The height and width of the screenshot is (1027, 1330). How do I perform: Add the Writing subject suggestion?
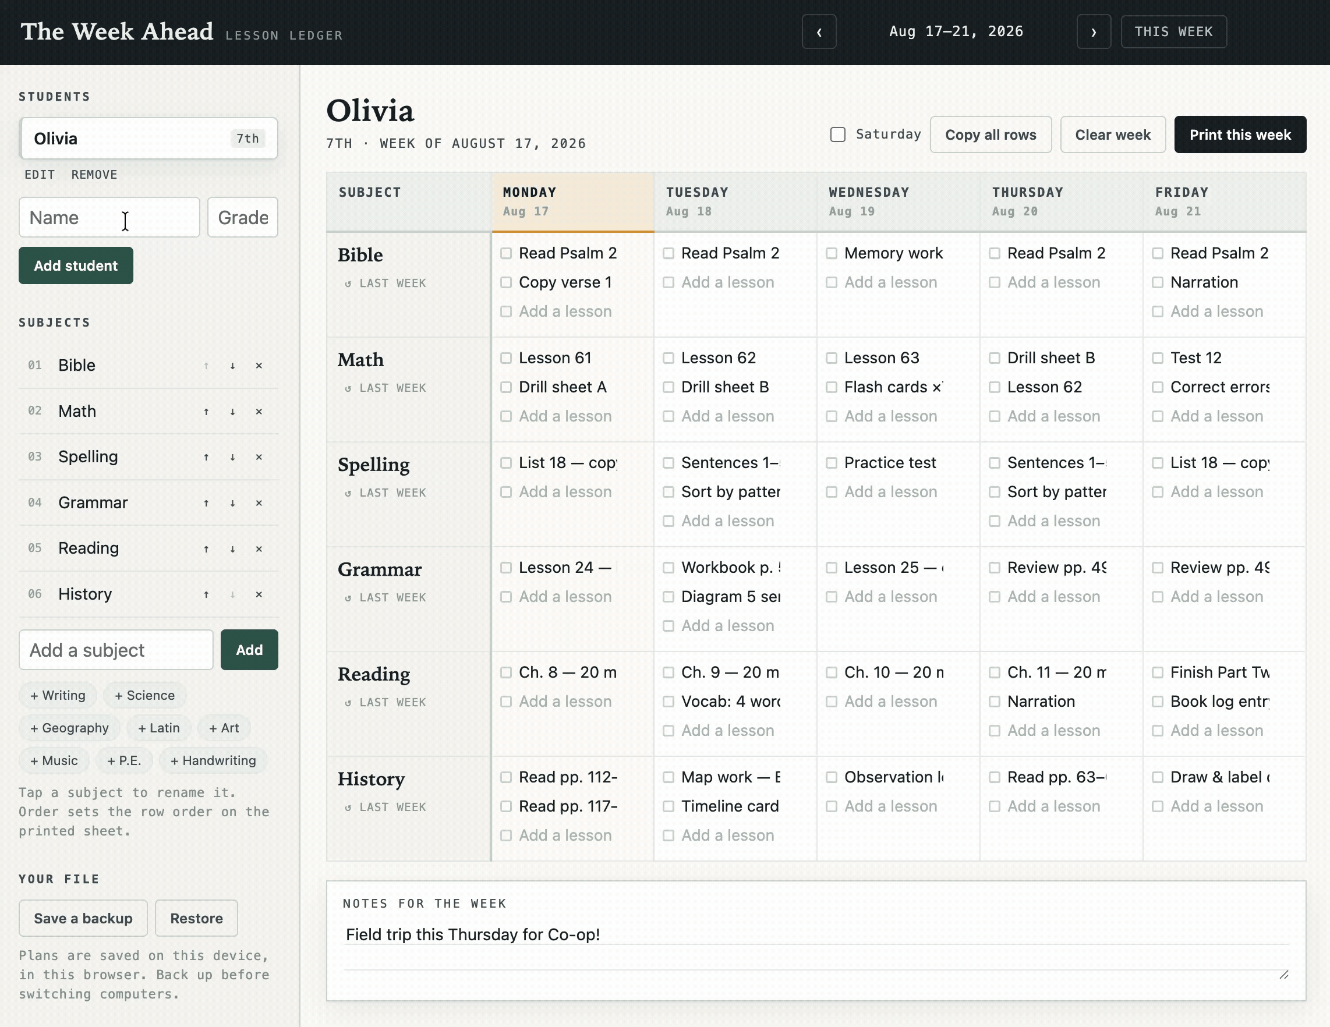click(58, 695)
